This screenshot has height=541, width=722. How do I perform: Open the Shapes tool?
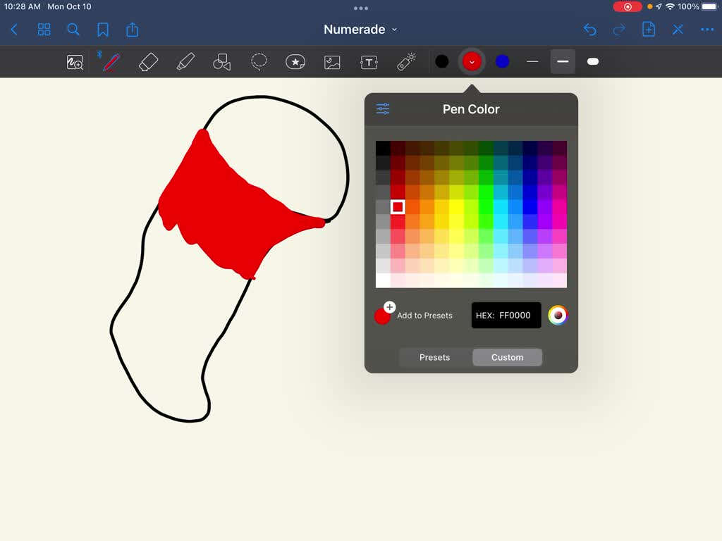pyautogui.click(x=222, y=61)
